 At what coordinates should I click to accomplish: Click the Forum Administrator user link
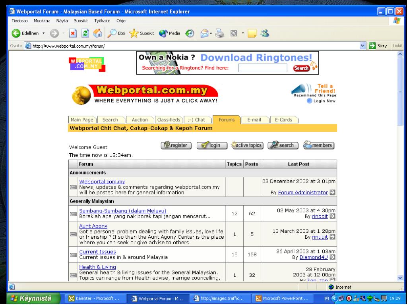coord(303,193)
